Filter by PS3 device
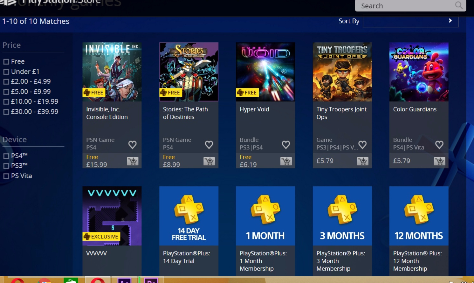The height and width of the screenshot is (283, 474). tap(6, 166)
